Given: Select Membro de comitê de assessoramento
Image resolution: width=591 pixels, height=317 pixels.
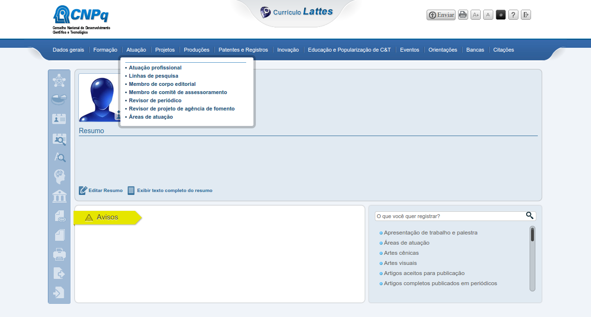Looking at the screenshot, I should coord(177,92).
